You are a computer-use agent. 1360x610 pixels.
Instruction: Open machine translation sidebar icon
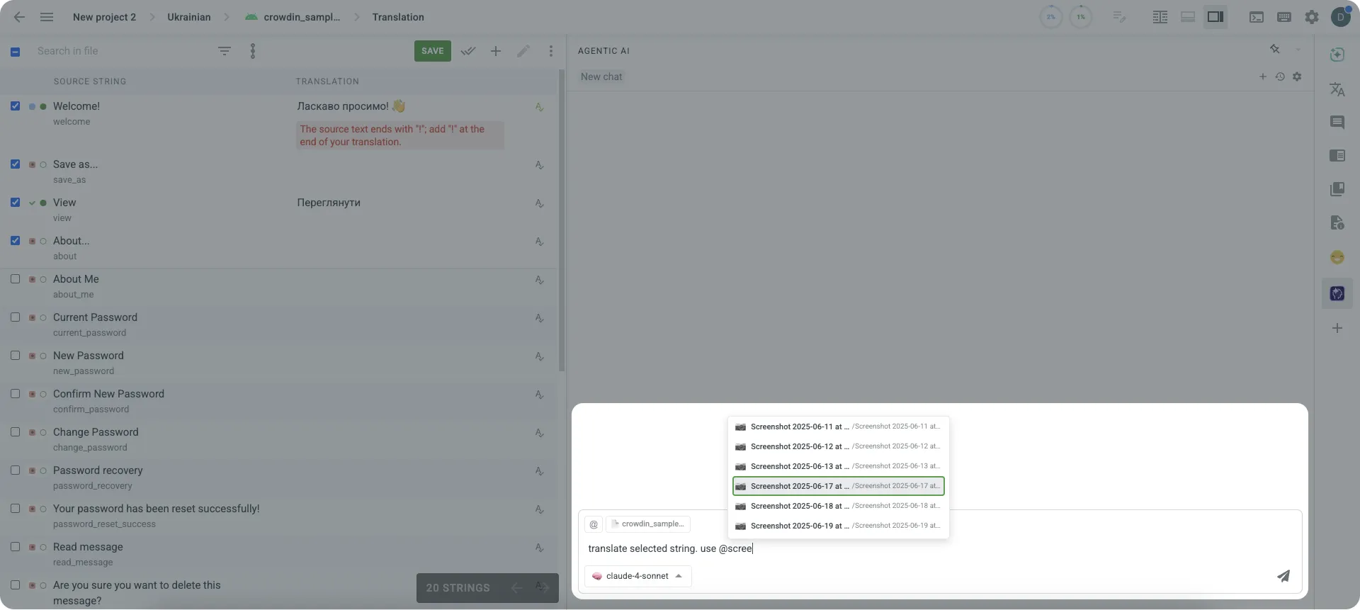(1337, 89)
